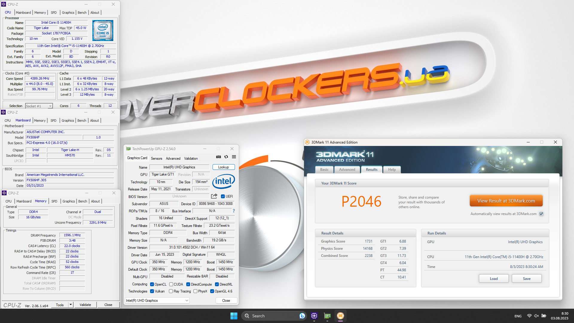
Task: Click the GPU-Z title bar icon
Action: (129, 149)
